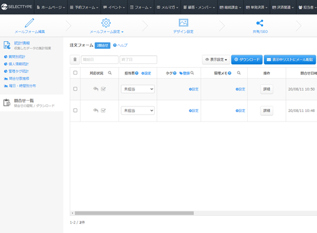
Task: Click the statistics report icon in sidebar
Action: (7, 45)
